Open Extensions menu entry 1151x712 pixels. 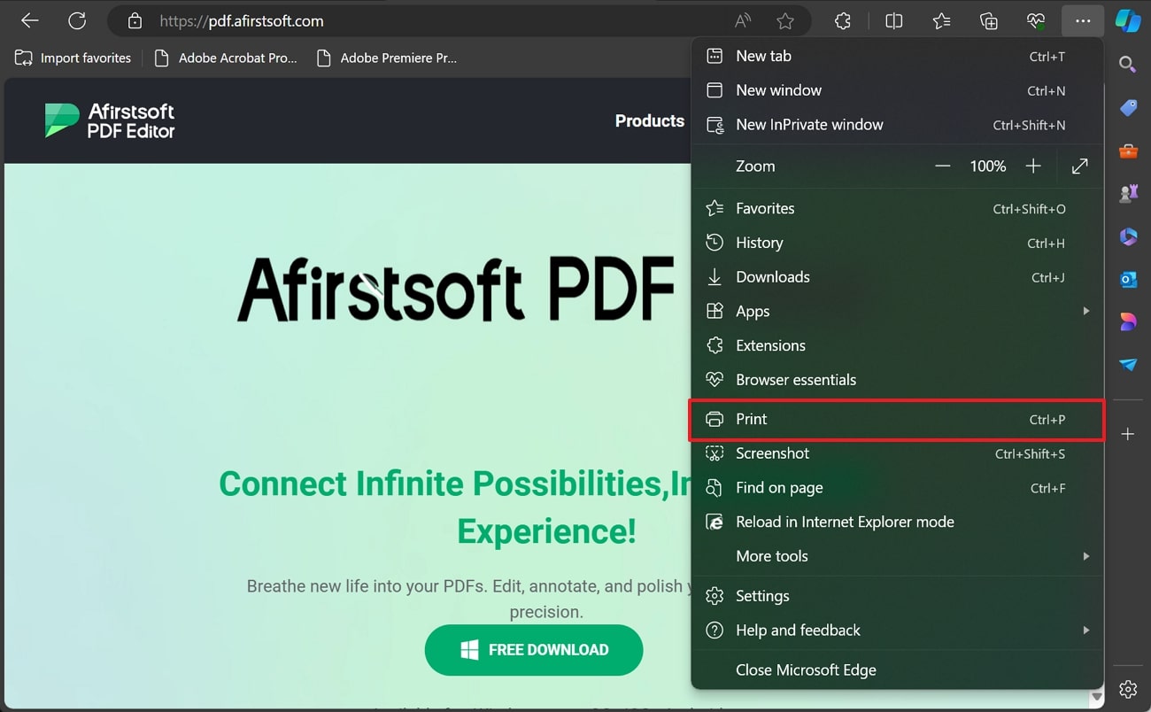tap(897, 345)
